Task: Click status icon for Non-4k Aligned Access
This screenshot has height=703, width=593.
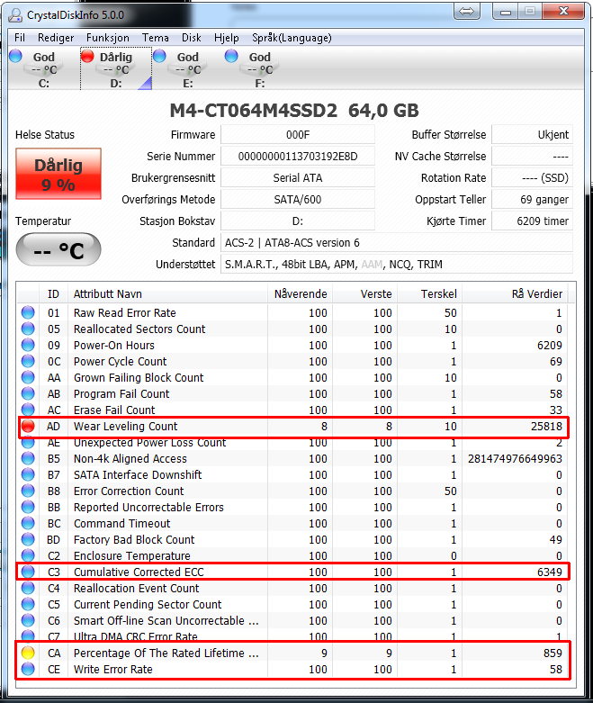Action: click(x=28, y=458)
